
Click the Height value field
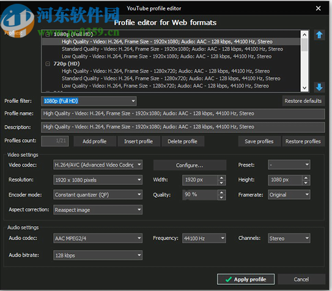pos(285,180)
